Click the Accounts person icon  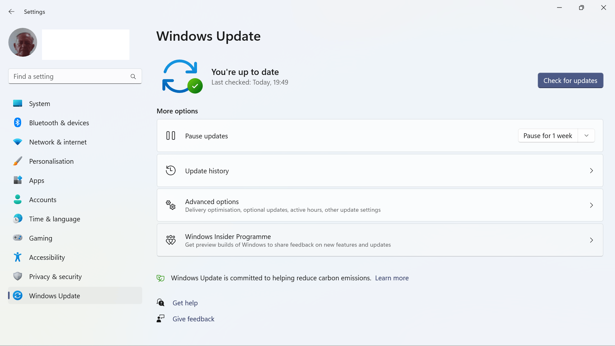click(18, 200)
